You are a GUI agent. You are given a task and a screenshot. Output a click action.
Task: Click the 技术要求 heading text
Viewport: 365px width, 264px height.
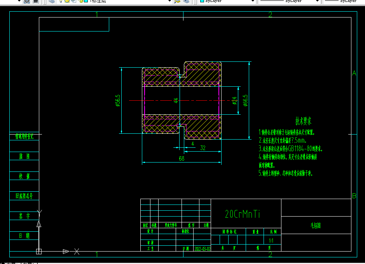303,121
